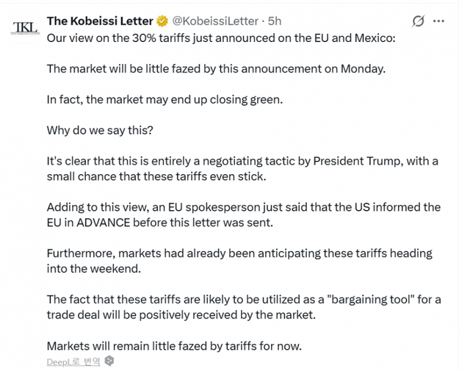The width and height of the screenshot is (470, 371).
Task: Click the gold verified badge
Action: [x=162, y=21]
